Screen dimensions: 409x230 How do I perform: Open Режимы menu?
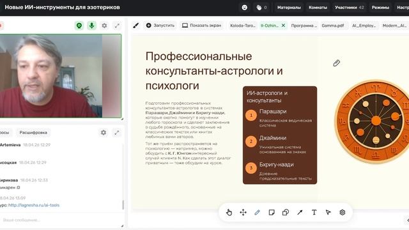tap(380, 8)
